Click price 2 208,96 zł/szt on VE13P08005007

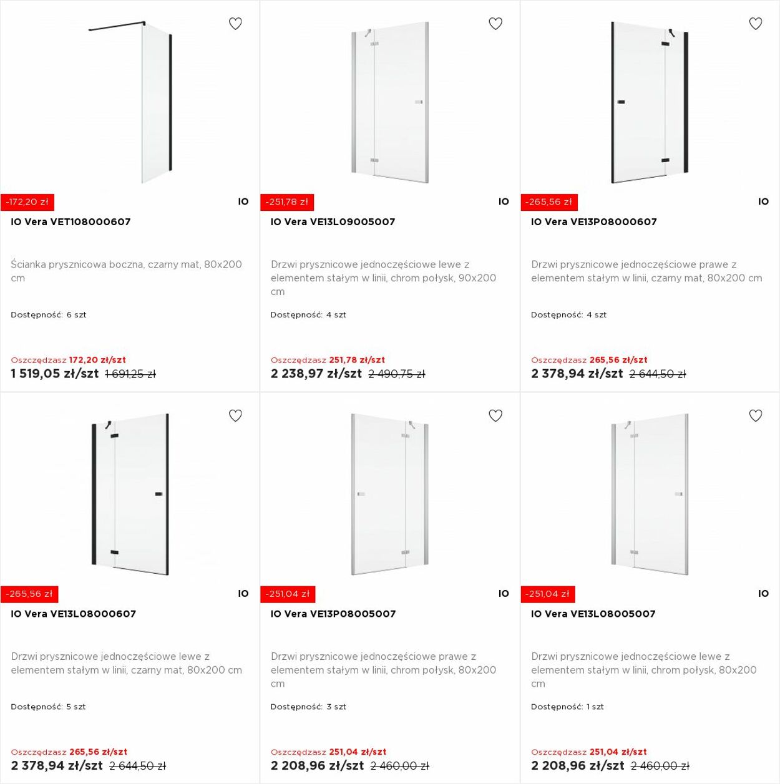click(x=317, y=765)
